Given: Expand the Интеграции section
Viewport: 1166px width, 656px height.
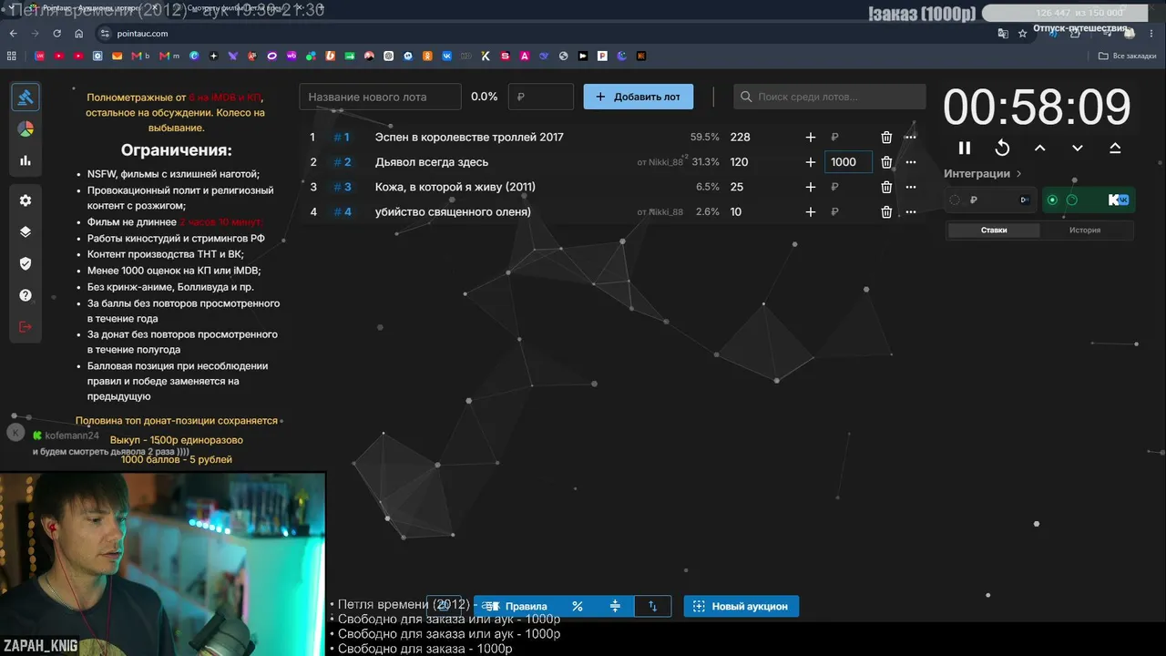Looking at the screenshot, I should (x=983, y=173).
